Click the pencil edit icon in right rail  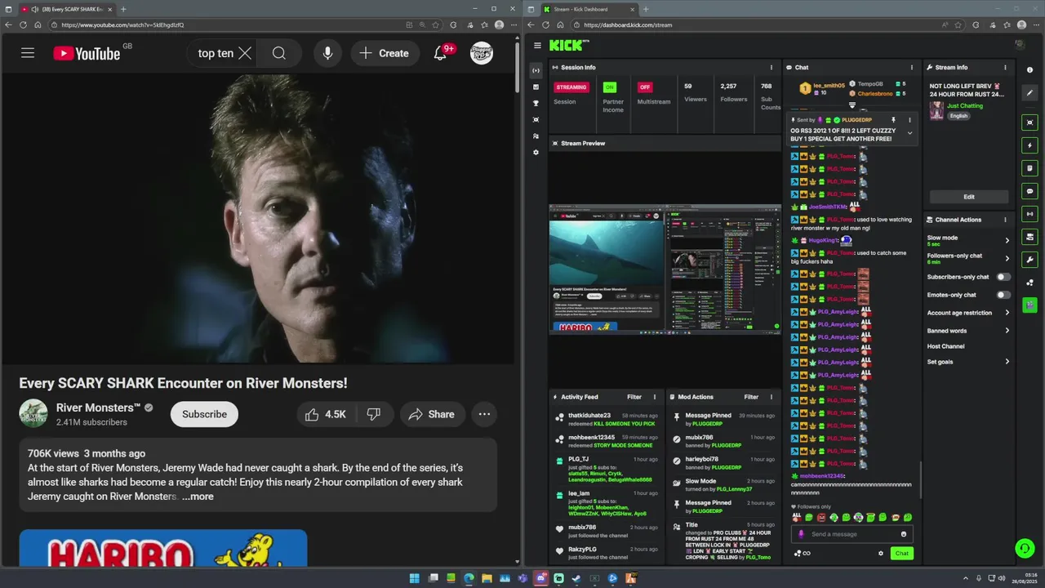click(x=1030, y=92)
